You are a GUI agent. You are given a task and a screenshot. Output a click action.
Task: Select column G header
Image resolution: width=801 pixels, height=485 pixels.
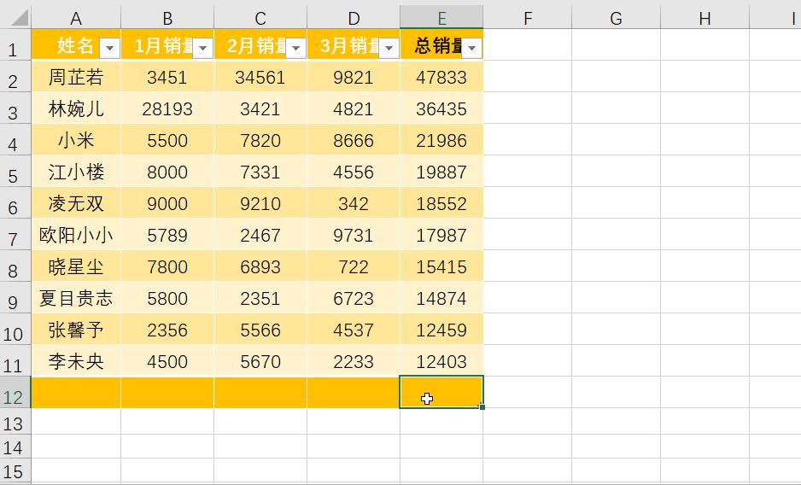(x=616, y=18)
